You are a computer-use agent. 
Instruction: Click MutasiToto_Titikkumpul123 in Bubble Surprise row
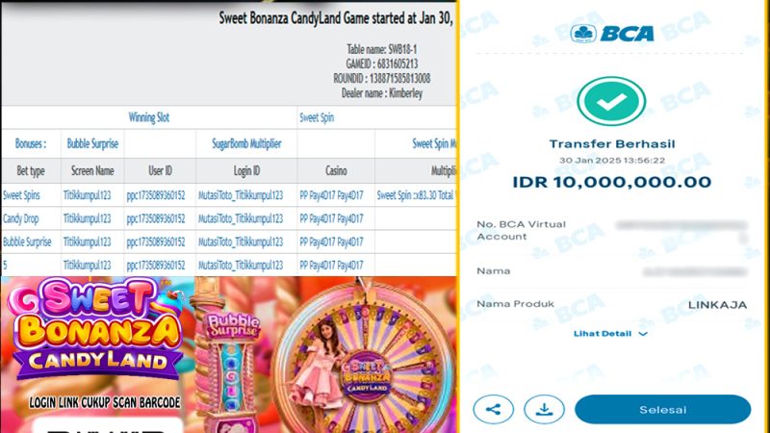tap(241, 242)
